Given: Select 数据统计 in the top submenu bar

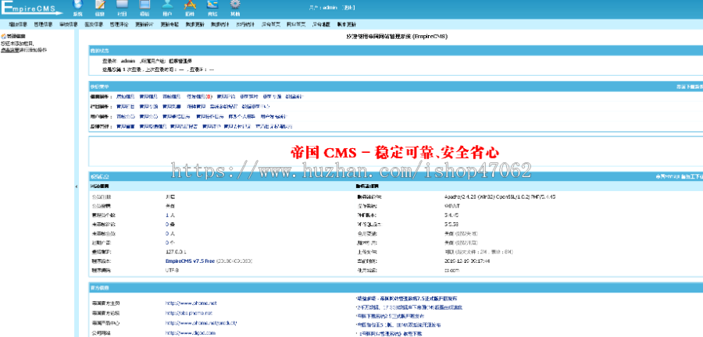Looking at the screenshot, I should [220, 24].
